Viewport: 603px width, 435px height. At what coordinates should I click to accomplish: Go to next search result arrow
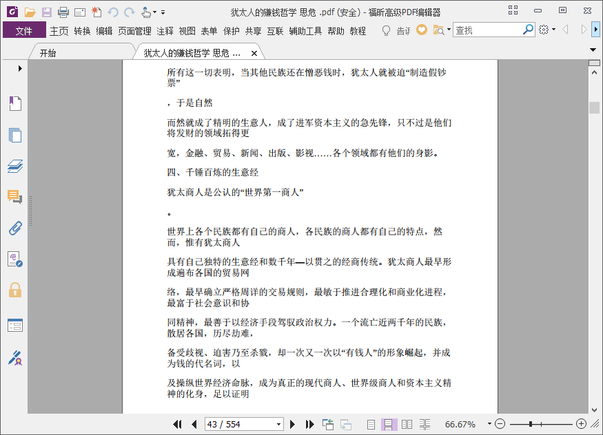584,30
